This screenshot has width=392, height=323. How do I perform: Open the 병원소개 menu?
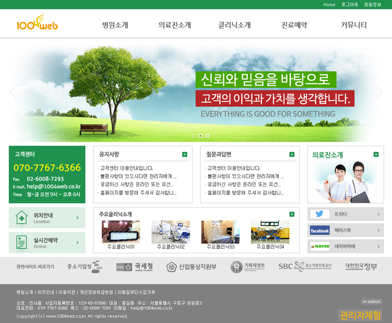[x=115, y=25]
